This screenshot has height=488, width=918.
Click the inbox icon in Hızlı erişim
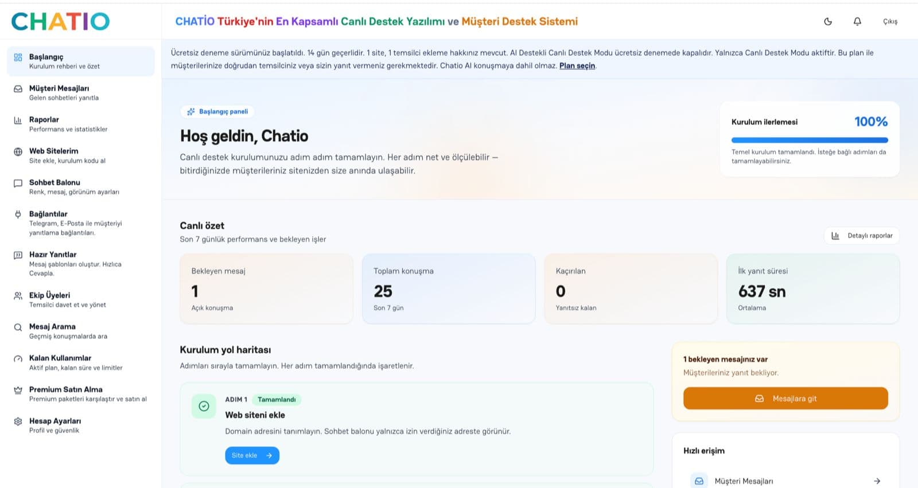tap(699, 481)
